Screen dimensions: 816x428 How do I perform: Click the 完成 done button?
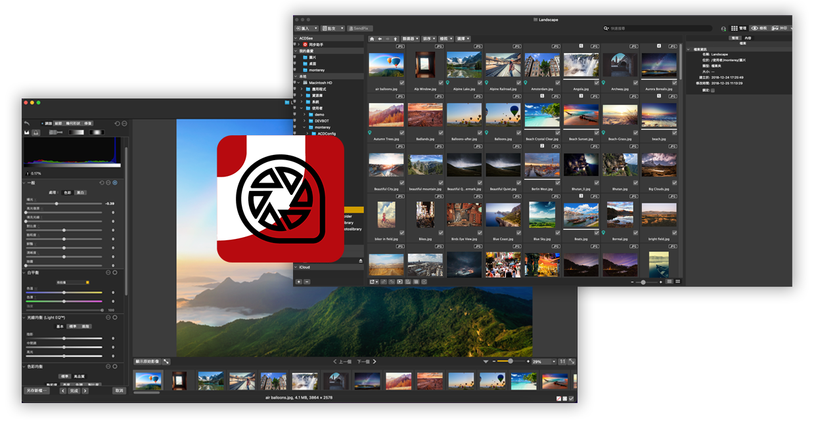pos(74,391)
